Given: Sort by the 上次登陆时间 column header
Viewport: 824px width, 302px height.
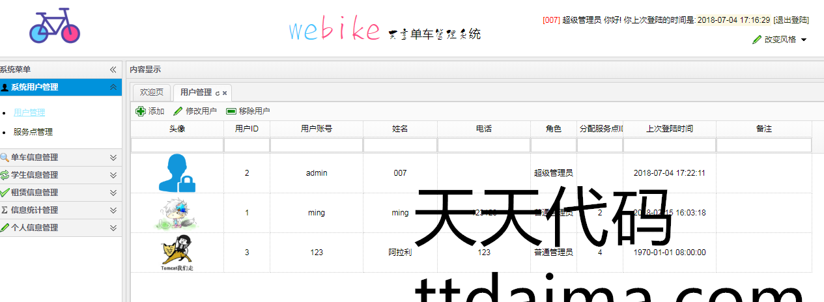Looking at the screenshot, I should point(669,129).
